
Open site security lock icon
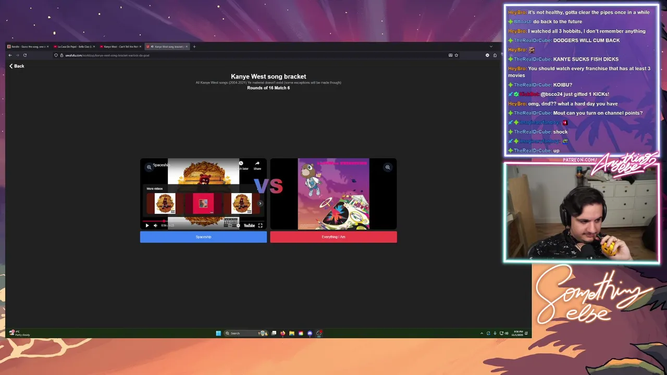point(61,55)
